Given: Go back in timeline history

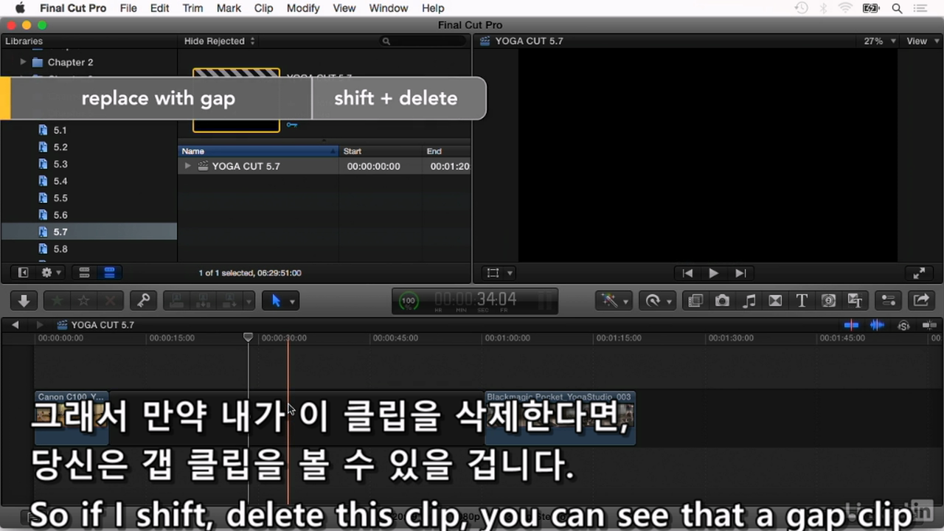Looking at the screenshot, I should (15, 324).
